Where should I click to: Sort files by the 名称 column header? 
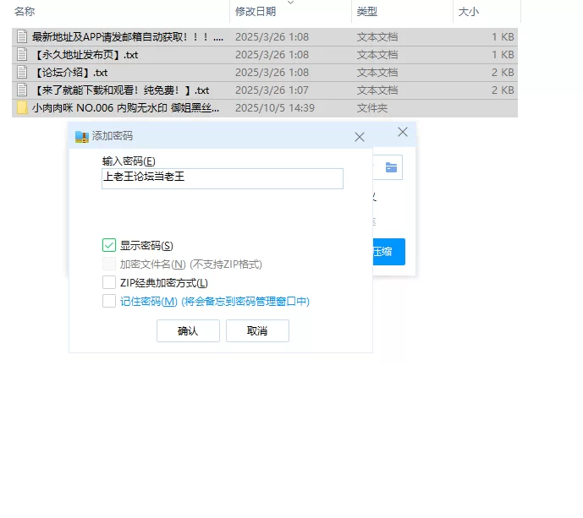pyautogui.click(x=25, y=12)
